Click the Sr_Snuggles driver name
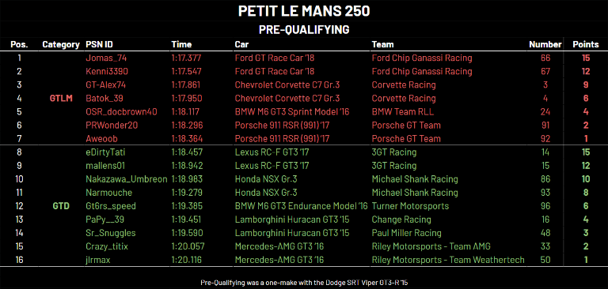 (x=111, y=233)
